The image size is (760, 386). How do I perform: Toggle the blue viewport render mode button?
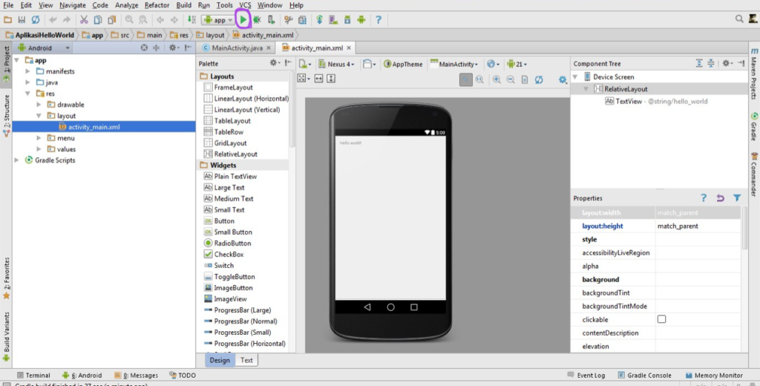tap(465, 79)
